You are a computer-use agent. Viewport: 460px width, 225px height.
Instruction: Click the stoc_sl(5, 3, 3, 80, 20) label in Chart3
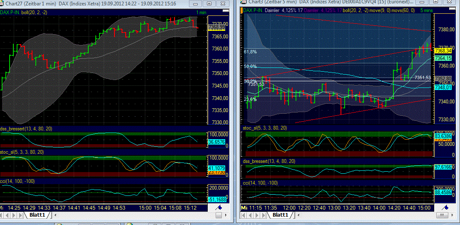coord(265,128)
